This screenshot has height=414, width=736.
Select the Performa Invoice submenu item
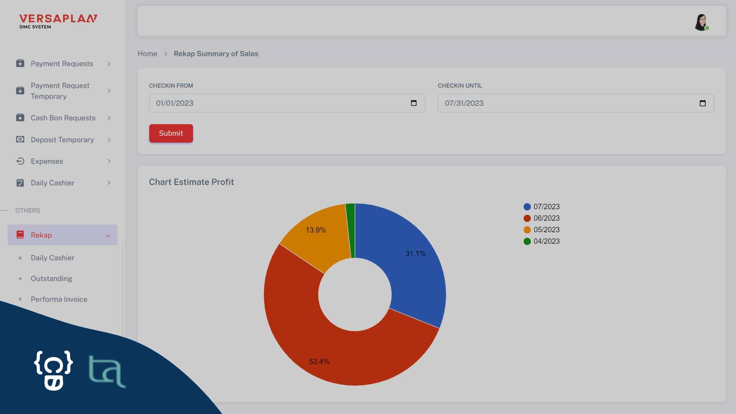59,299
